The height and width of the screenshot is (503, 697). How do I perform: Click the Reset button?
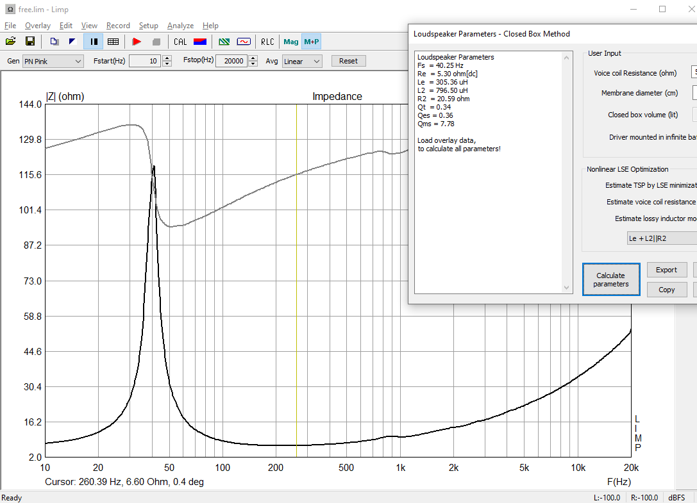click(349, 62)
